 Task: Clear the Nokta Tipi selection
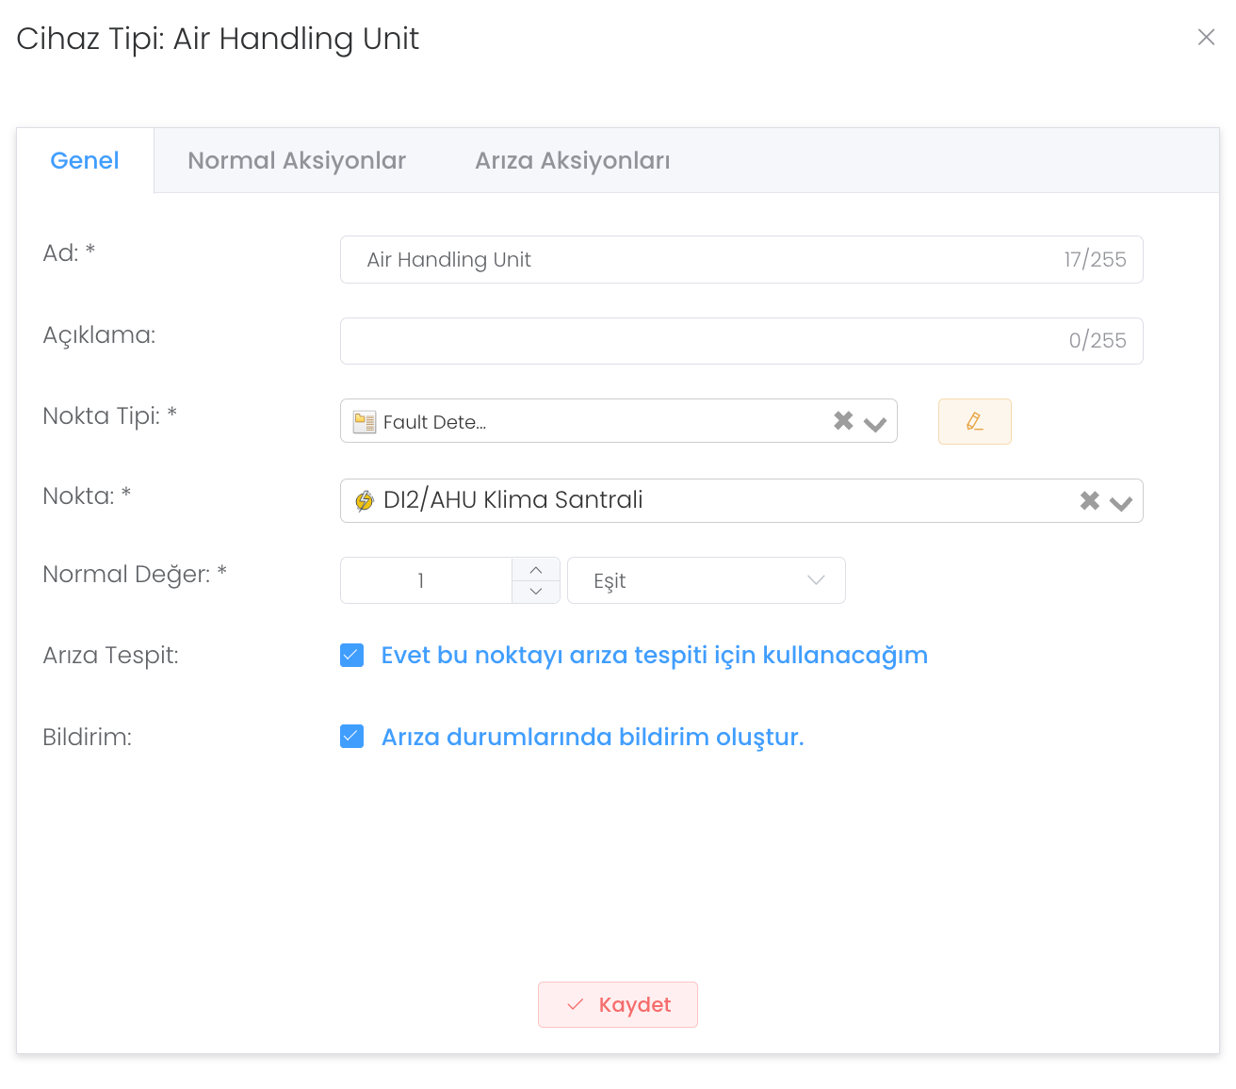[843, 421]
